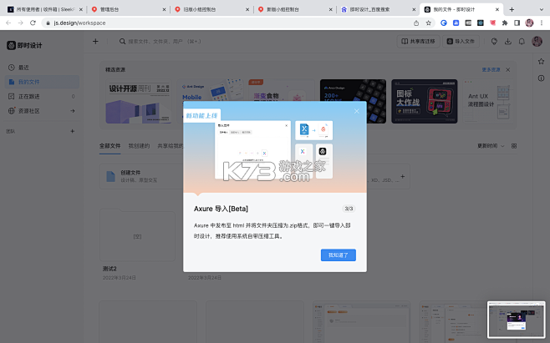Image resolution: width=550 pixels, height=343 pixels.
Task: Click the magnifier search icon
Action: pyautogui.click(x=122, y=42)
